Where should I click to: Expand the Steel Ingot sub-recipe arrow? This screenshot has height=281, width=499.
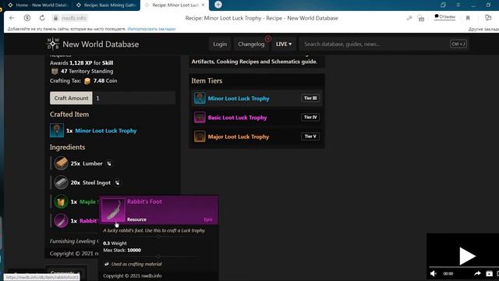pyautogui.click(x=118, y=183)
